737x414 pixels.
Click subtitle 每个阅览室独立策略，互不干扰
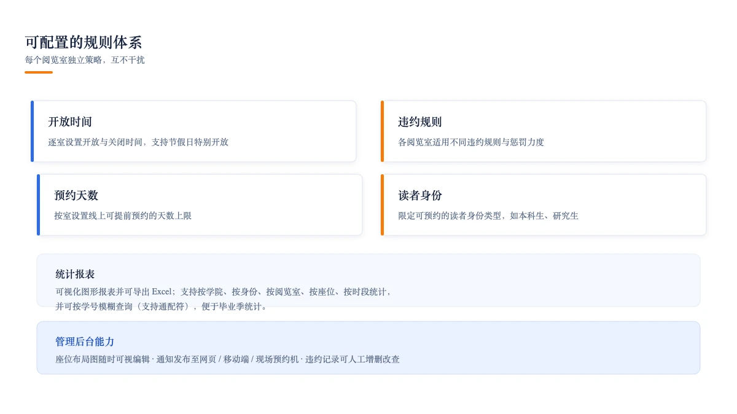pyautogui.click(x=85, y=60)
